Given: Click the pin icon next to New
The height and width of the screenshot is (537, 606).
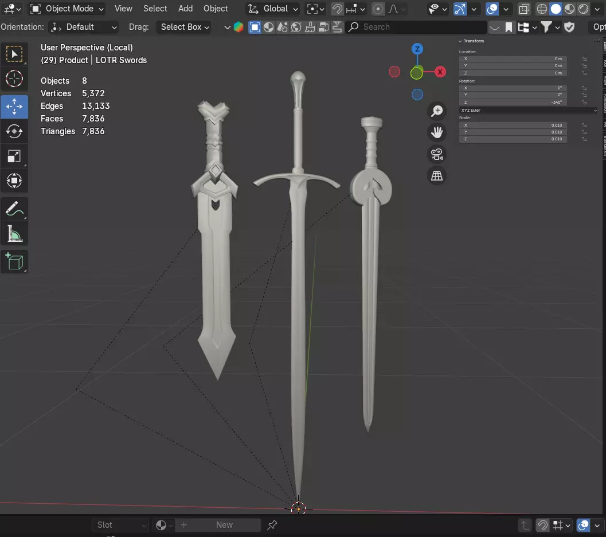Looking at the screenshot, I should pos(272,525).
